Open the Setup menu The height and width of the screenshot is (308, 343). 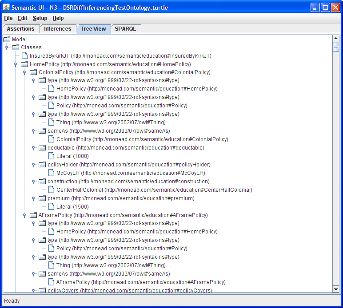point(40,18)
